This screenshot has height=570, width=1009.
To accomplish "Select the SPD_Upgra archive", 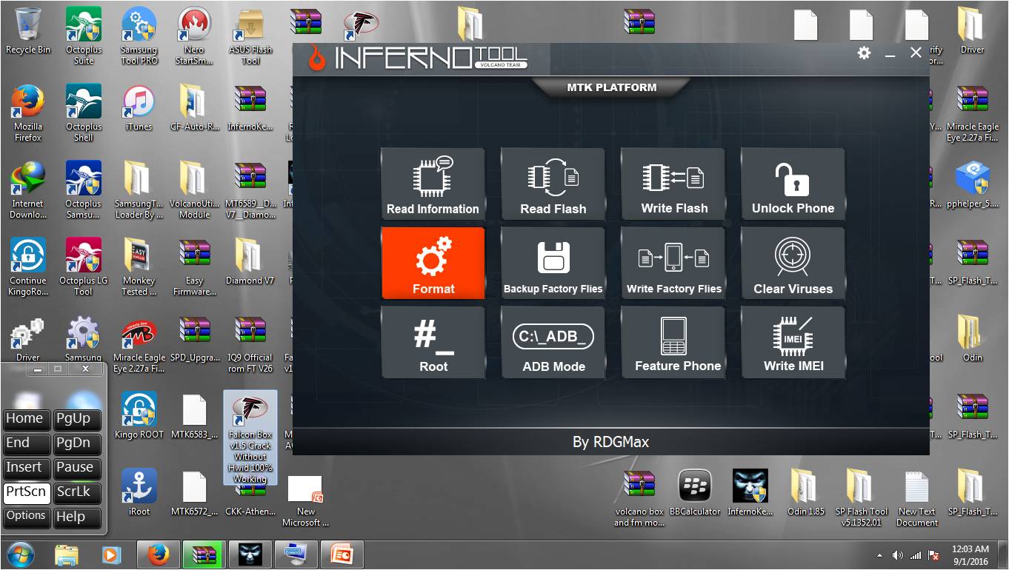I will pos(194,339).
